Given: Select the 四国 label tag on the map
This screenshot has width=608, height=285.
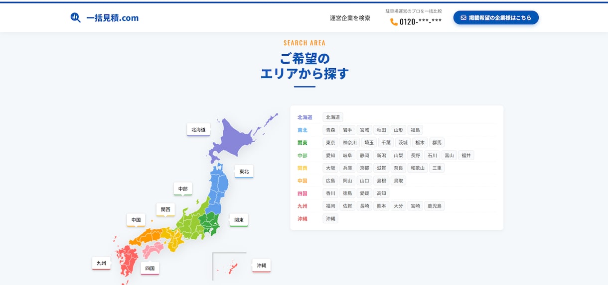Looking at the screenshot, I should click(150, 268).
